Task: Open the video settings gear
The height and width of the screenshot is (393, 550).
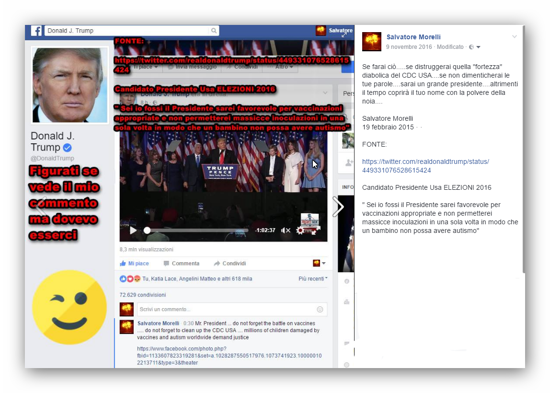Action: point(300,230)
